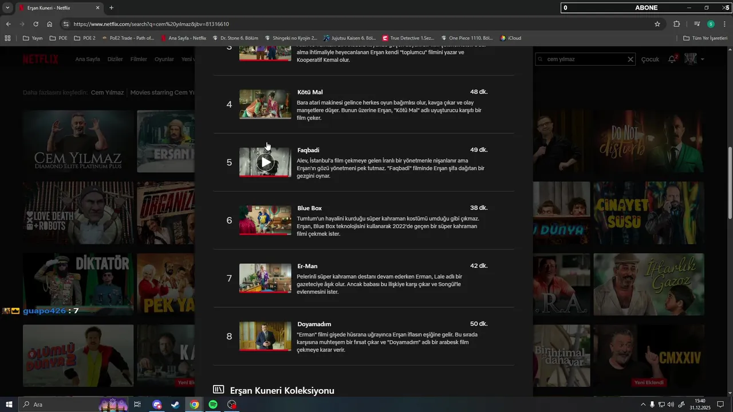
Task: Select the Cem Yılmaz Diamond Elite poster
Action: point(78,141)
